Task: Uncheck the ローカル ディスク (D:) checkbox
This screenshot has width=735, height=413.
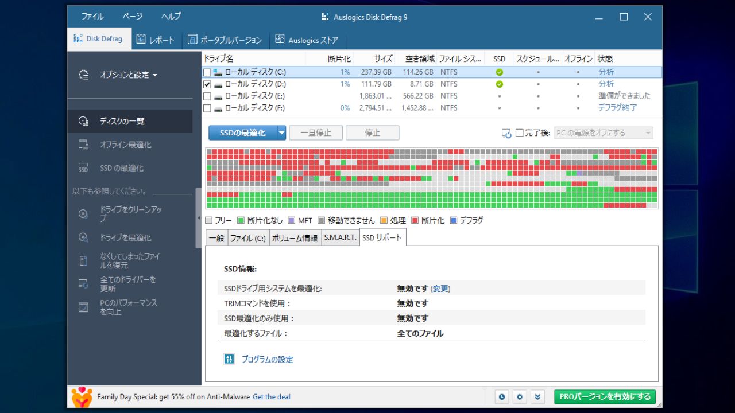Action: click(207, 84)
